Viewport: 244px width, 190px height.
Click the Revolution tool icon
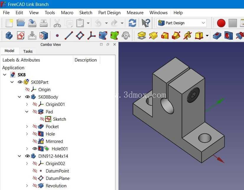click(153, 36)
